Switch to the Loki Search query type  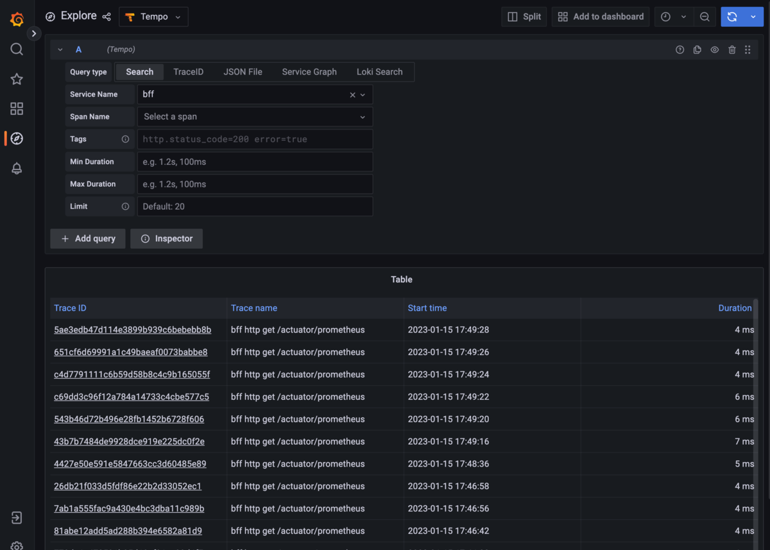point(380,72)
